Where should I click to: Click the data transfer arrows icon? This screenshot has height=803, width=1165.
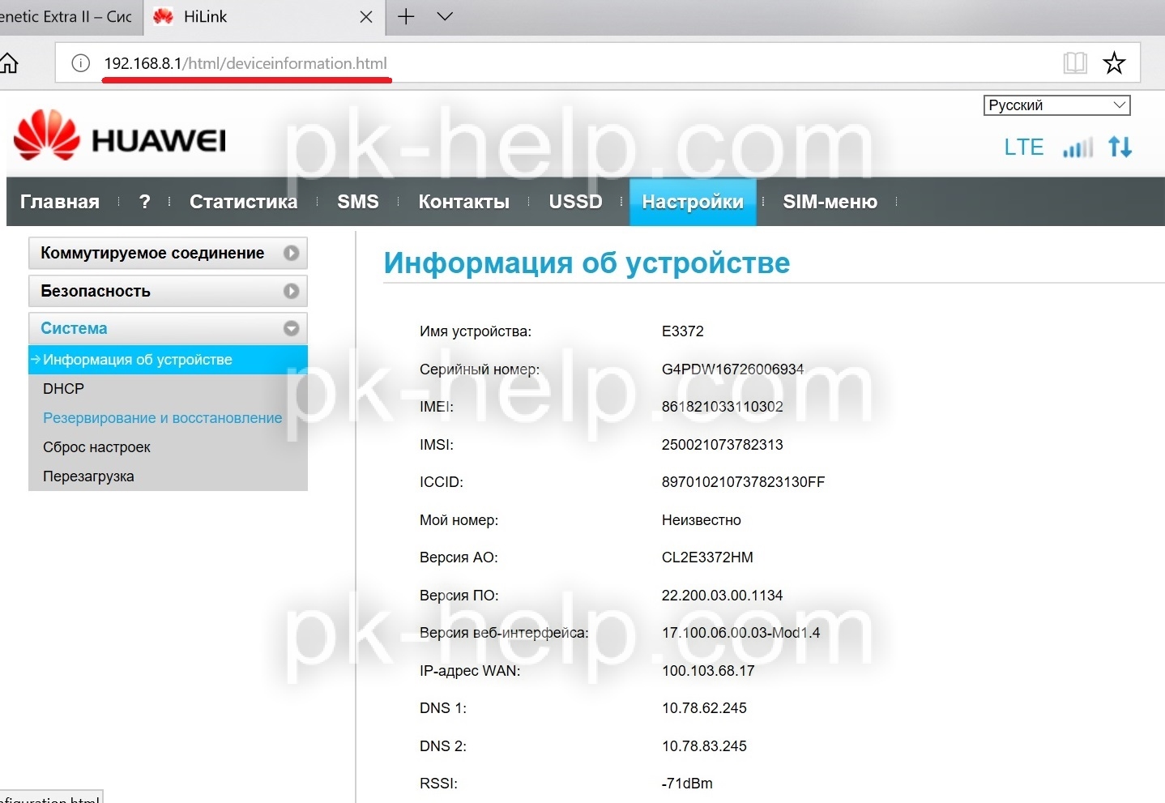click(x=1120, y=147)
